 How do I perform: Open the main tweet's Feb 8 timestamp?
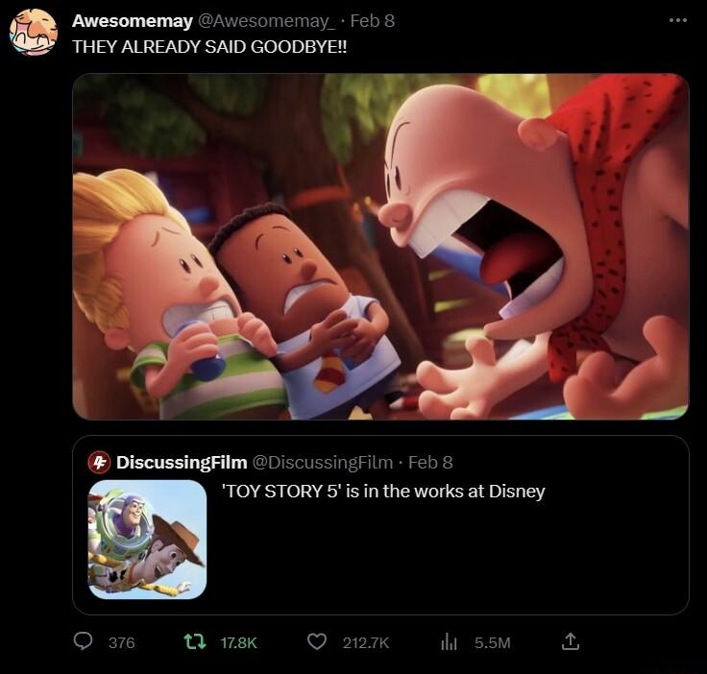372,20
